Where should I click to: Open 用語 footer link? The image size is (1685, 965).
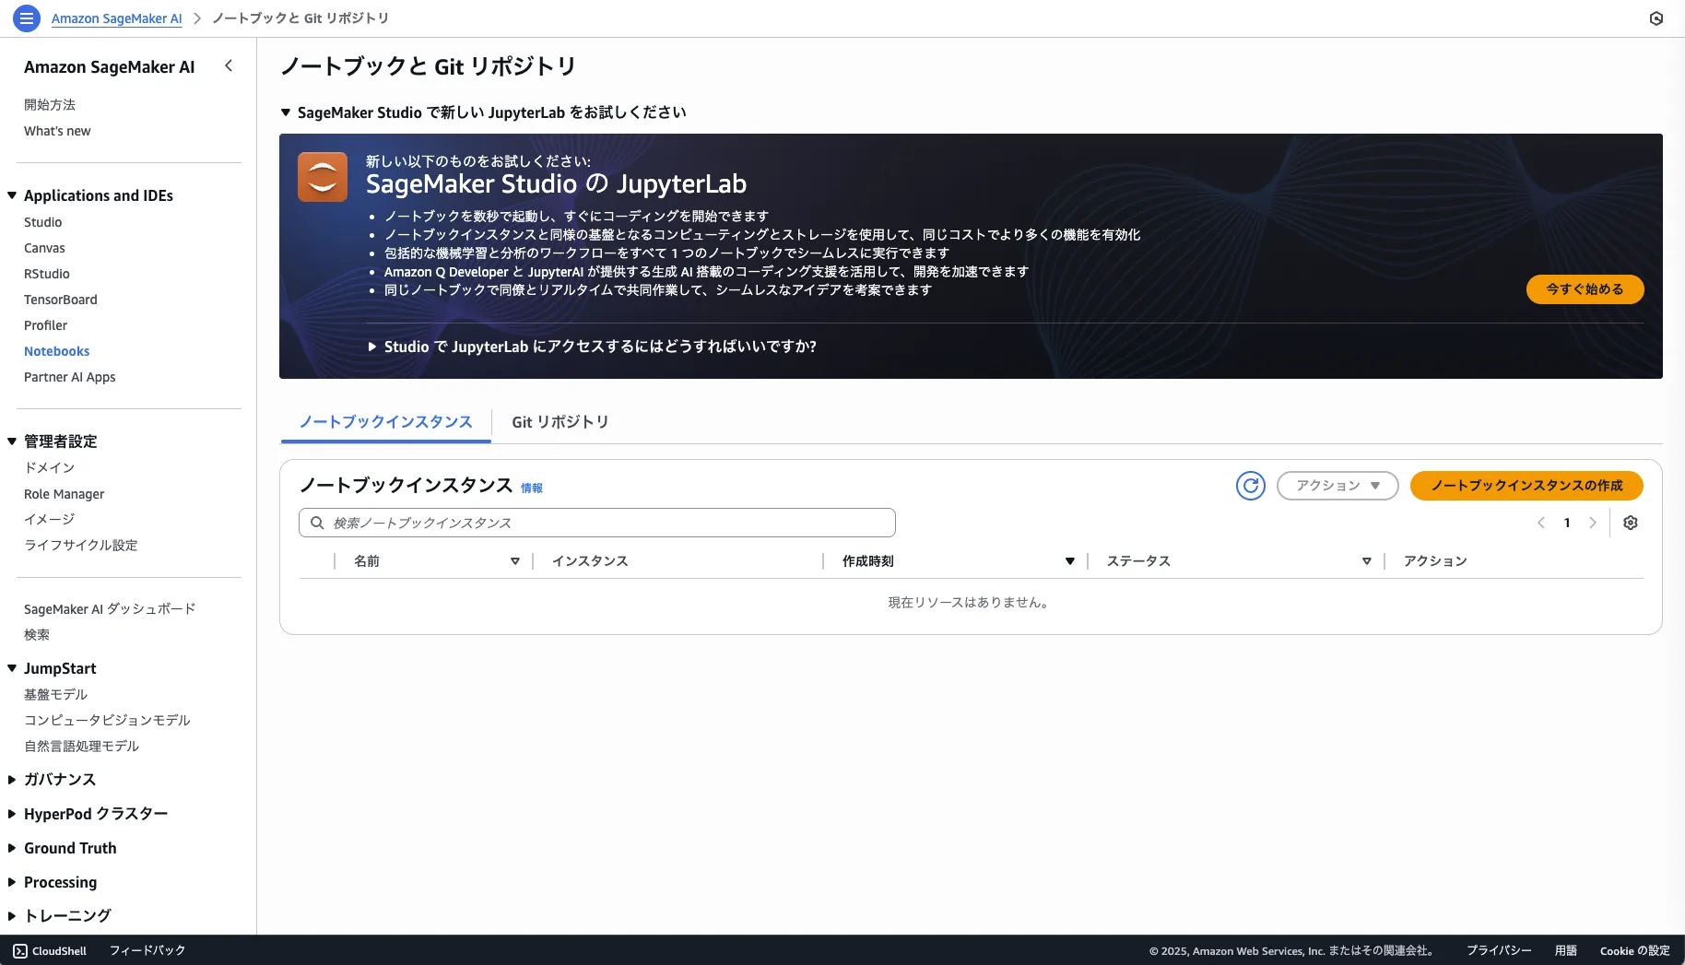tap(1566, 950)
